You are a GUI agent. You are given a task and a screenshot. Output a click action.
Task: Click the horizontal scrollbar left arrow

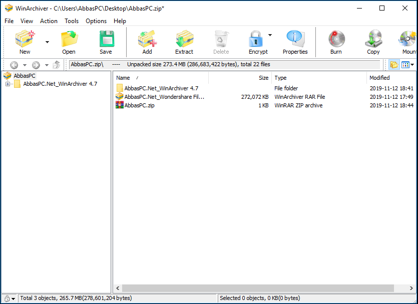point(118,288)
